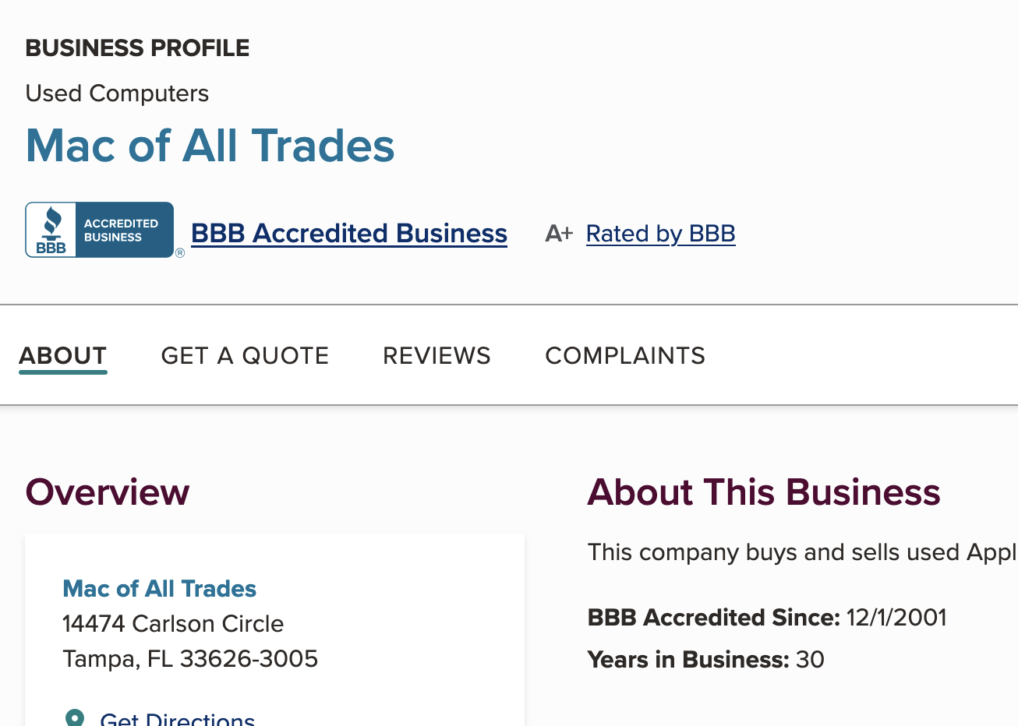The width and height of the screenshot is (1018, 726).
Task: Click the BBB Accredited Since date
Action: click(896, 617)
